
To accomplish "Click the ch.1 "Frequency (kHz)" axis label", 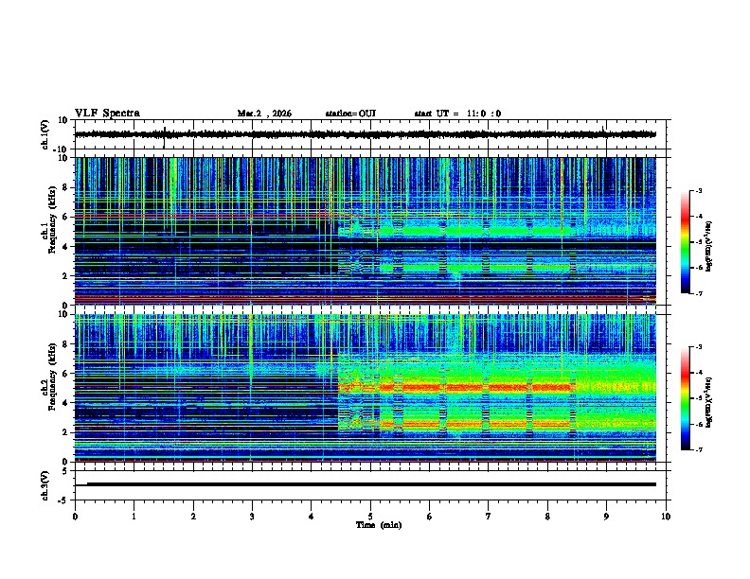I will point(52,220).
